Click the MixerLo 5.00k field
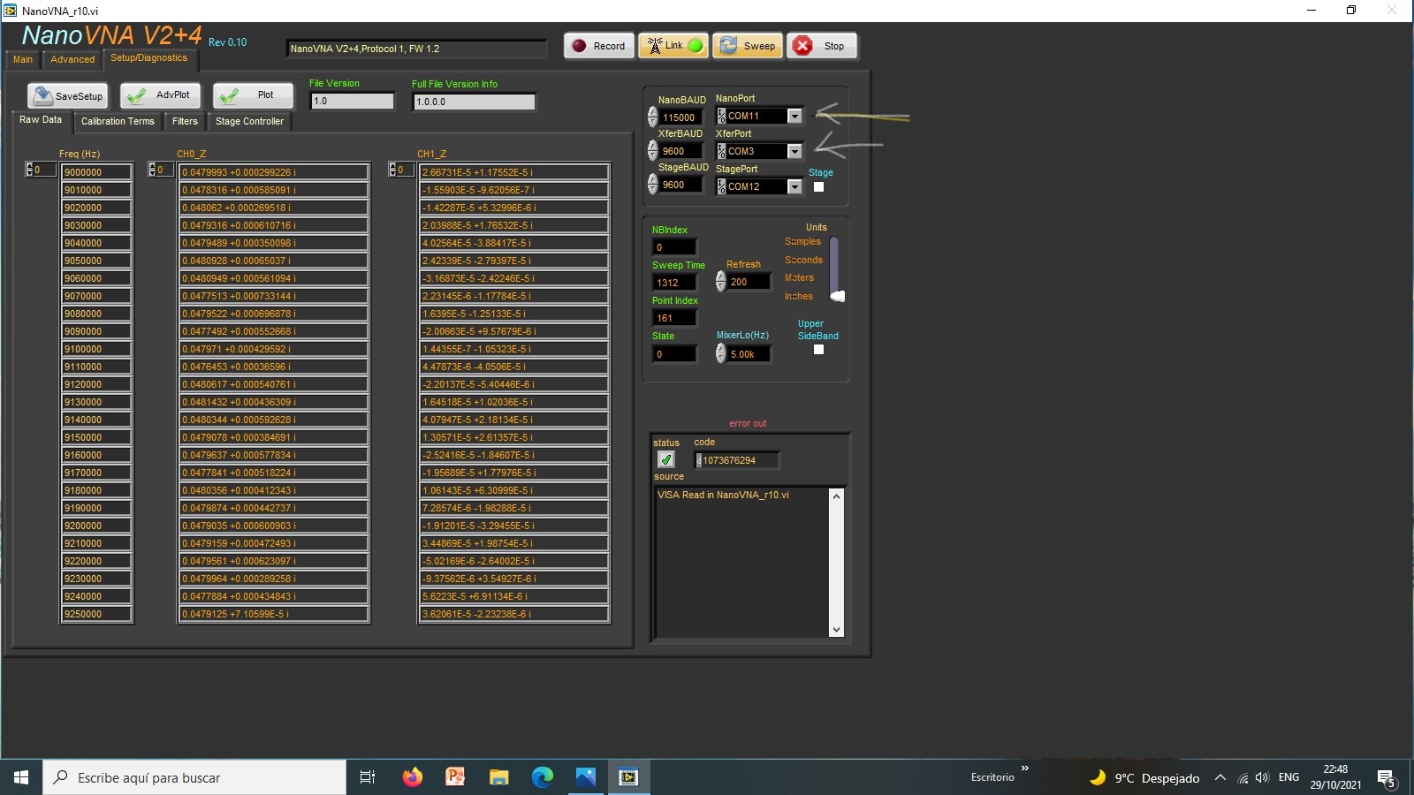This screenshot has height=795, width=1414. (749, 354)
